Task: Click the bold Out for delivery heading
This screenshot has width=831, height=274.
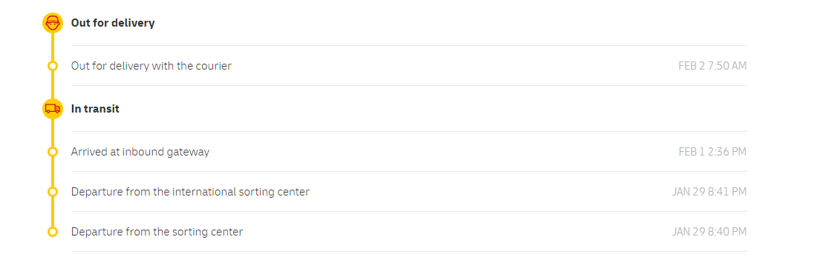Action: [113, 23]
